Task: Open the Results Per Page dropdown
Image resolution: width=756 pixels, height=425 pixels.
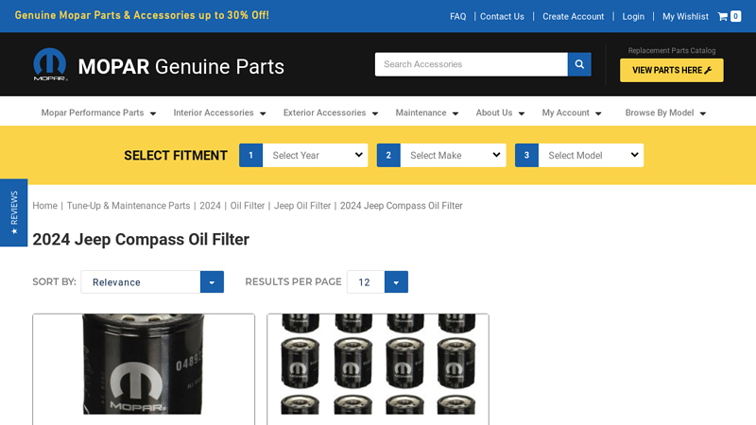Action: point(377,281)
